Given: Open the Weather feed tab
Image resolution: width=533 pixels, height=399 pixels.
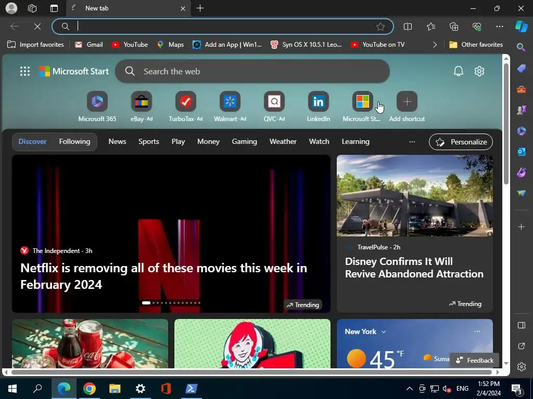Looking at the screenshot, I should [x=283, y=141].
